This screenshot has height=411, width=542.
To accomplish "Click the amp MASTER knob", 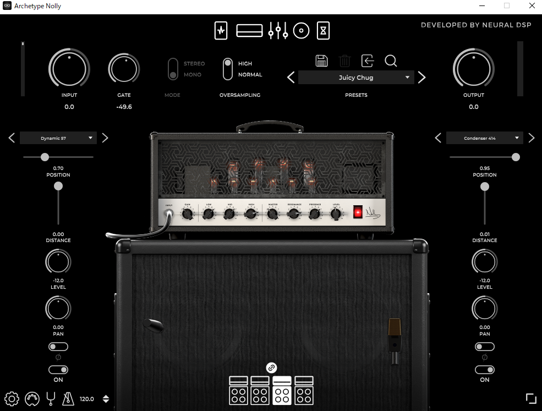I will [x=272, y=215].
